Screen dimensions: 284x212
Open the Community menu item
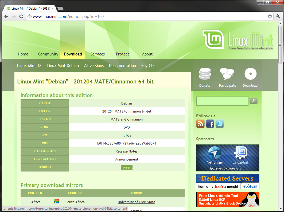[x=48, y=54]
